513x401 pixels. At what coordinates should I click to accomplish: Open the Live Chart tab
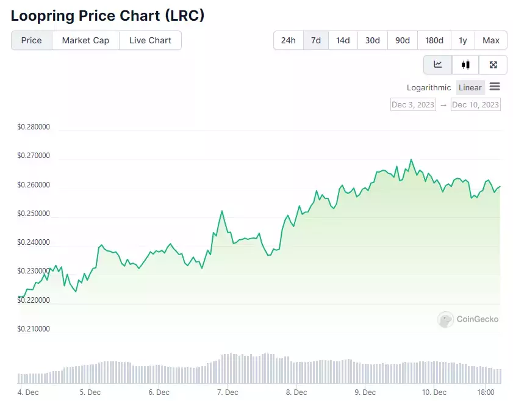[x=150, y=40]
